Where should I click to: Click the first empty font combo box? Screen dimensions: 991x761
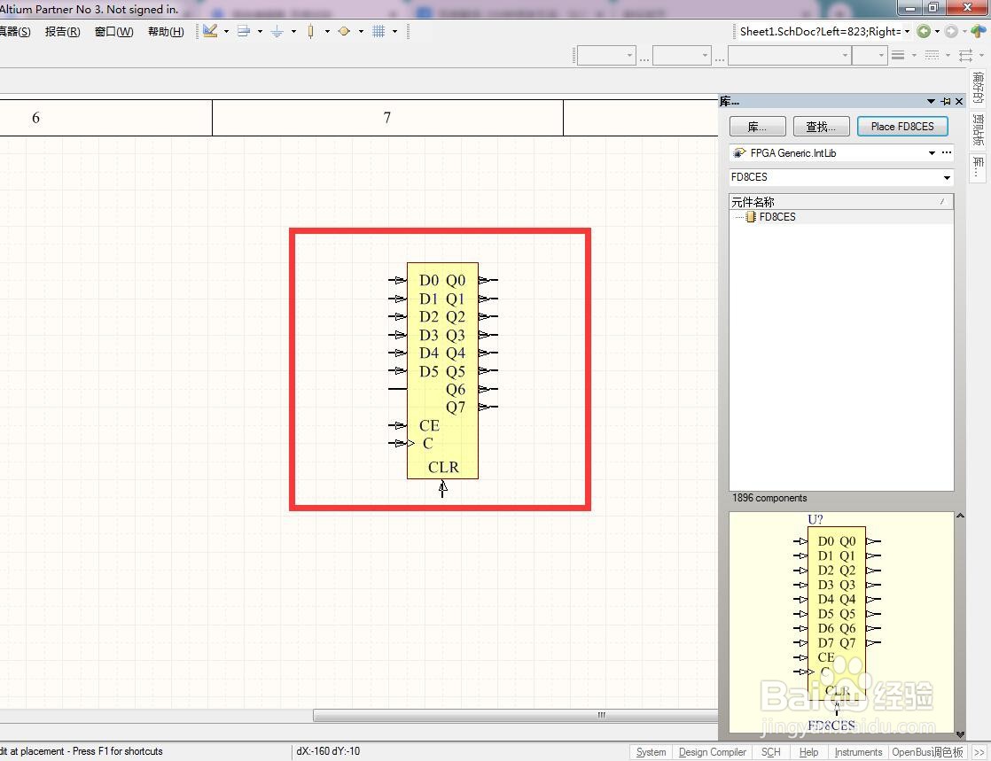point(606,56)
